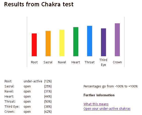Click the Crown chart axis label
Screen dimensions: 142x115
117,62
